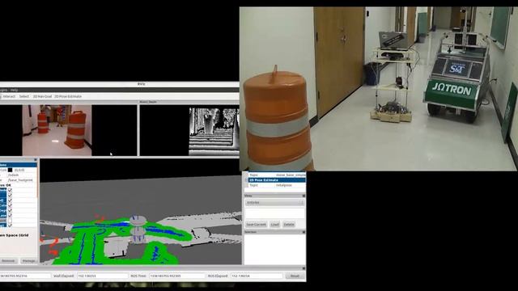Screen dimensions: 518x291
Task: Choose the Select tool in toolbar
Action: coord(23,96)
